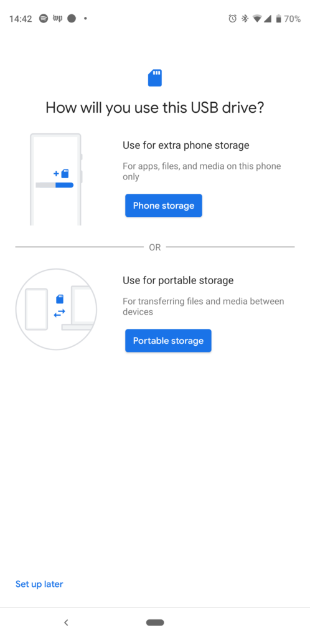Tap the back arrow navigation icon

coord(66,622)
